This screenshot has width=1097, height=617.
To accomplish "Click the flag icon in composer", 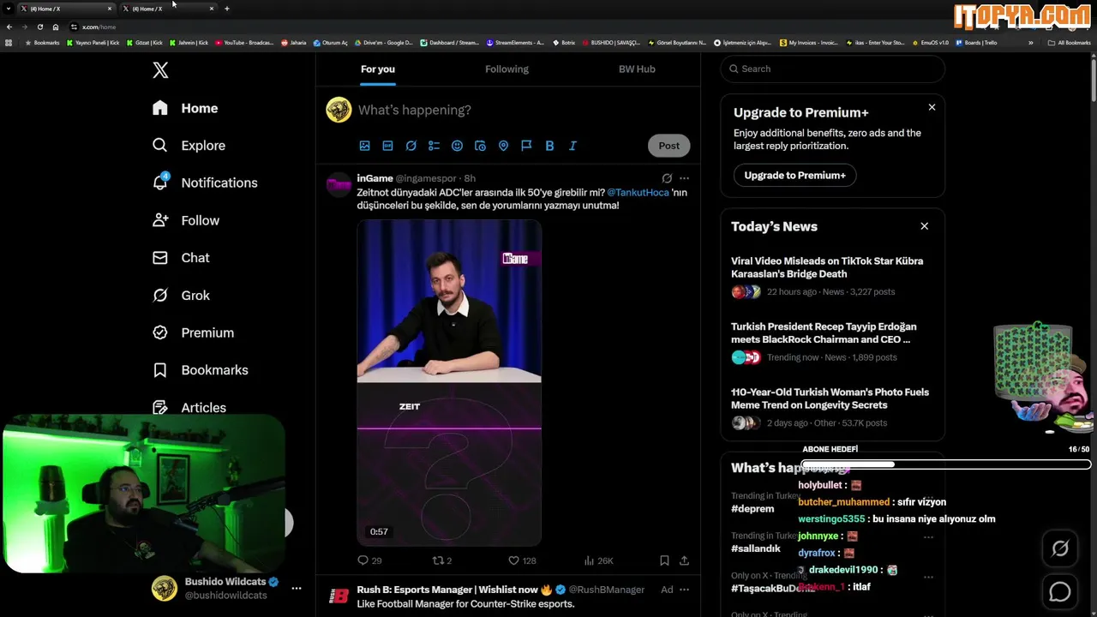I will [526, 146].
